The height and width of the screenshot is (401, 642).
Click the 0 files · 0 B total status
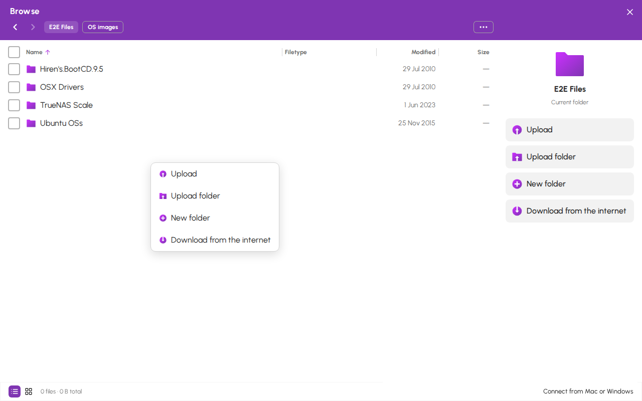61,391
